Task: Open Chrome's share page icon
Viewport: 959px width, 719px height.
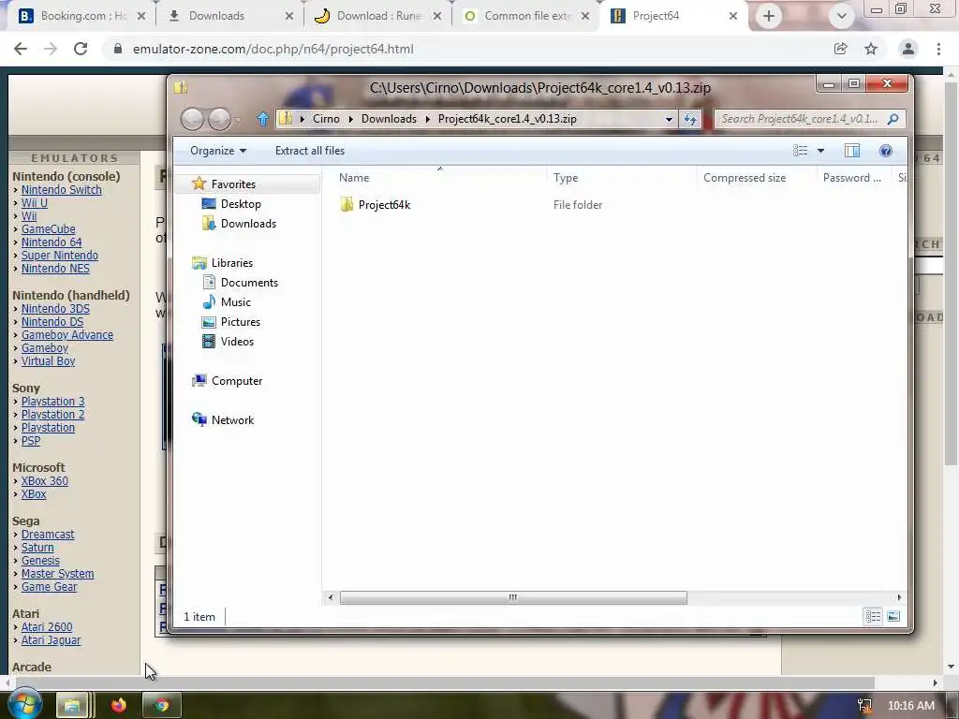Action: 840,49
